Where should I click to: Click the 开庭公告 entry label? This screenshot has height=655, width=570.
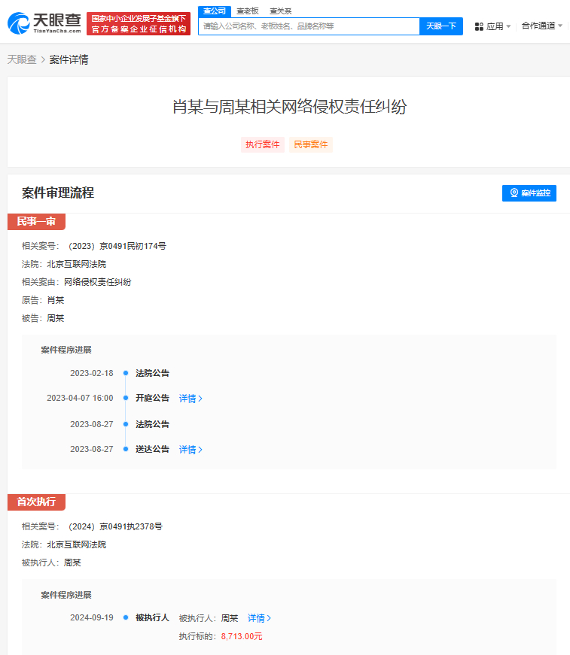coord(152,398)
